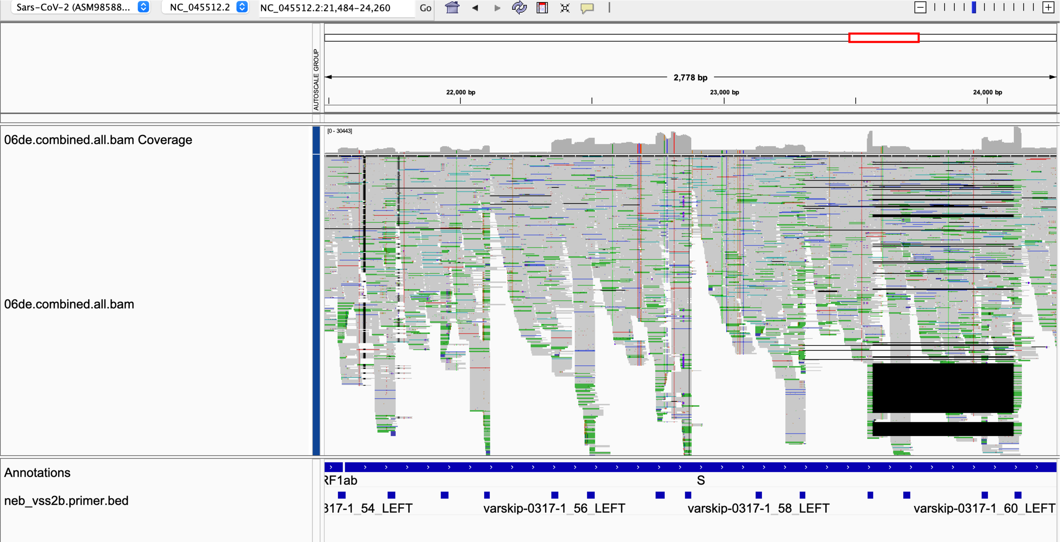Image resolution: width=1060 pixels, height=542 pixels.
Task: Click resize tracks to fit icon
Action: pyautogui.click(x=565, y=8)
